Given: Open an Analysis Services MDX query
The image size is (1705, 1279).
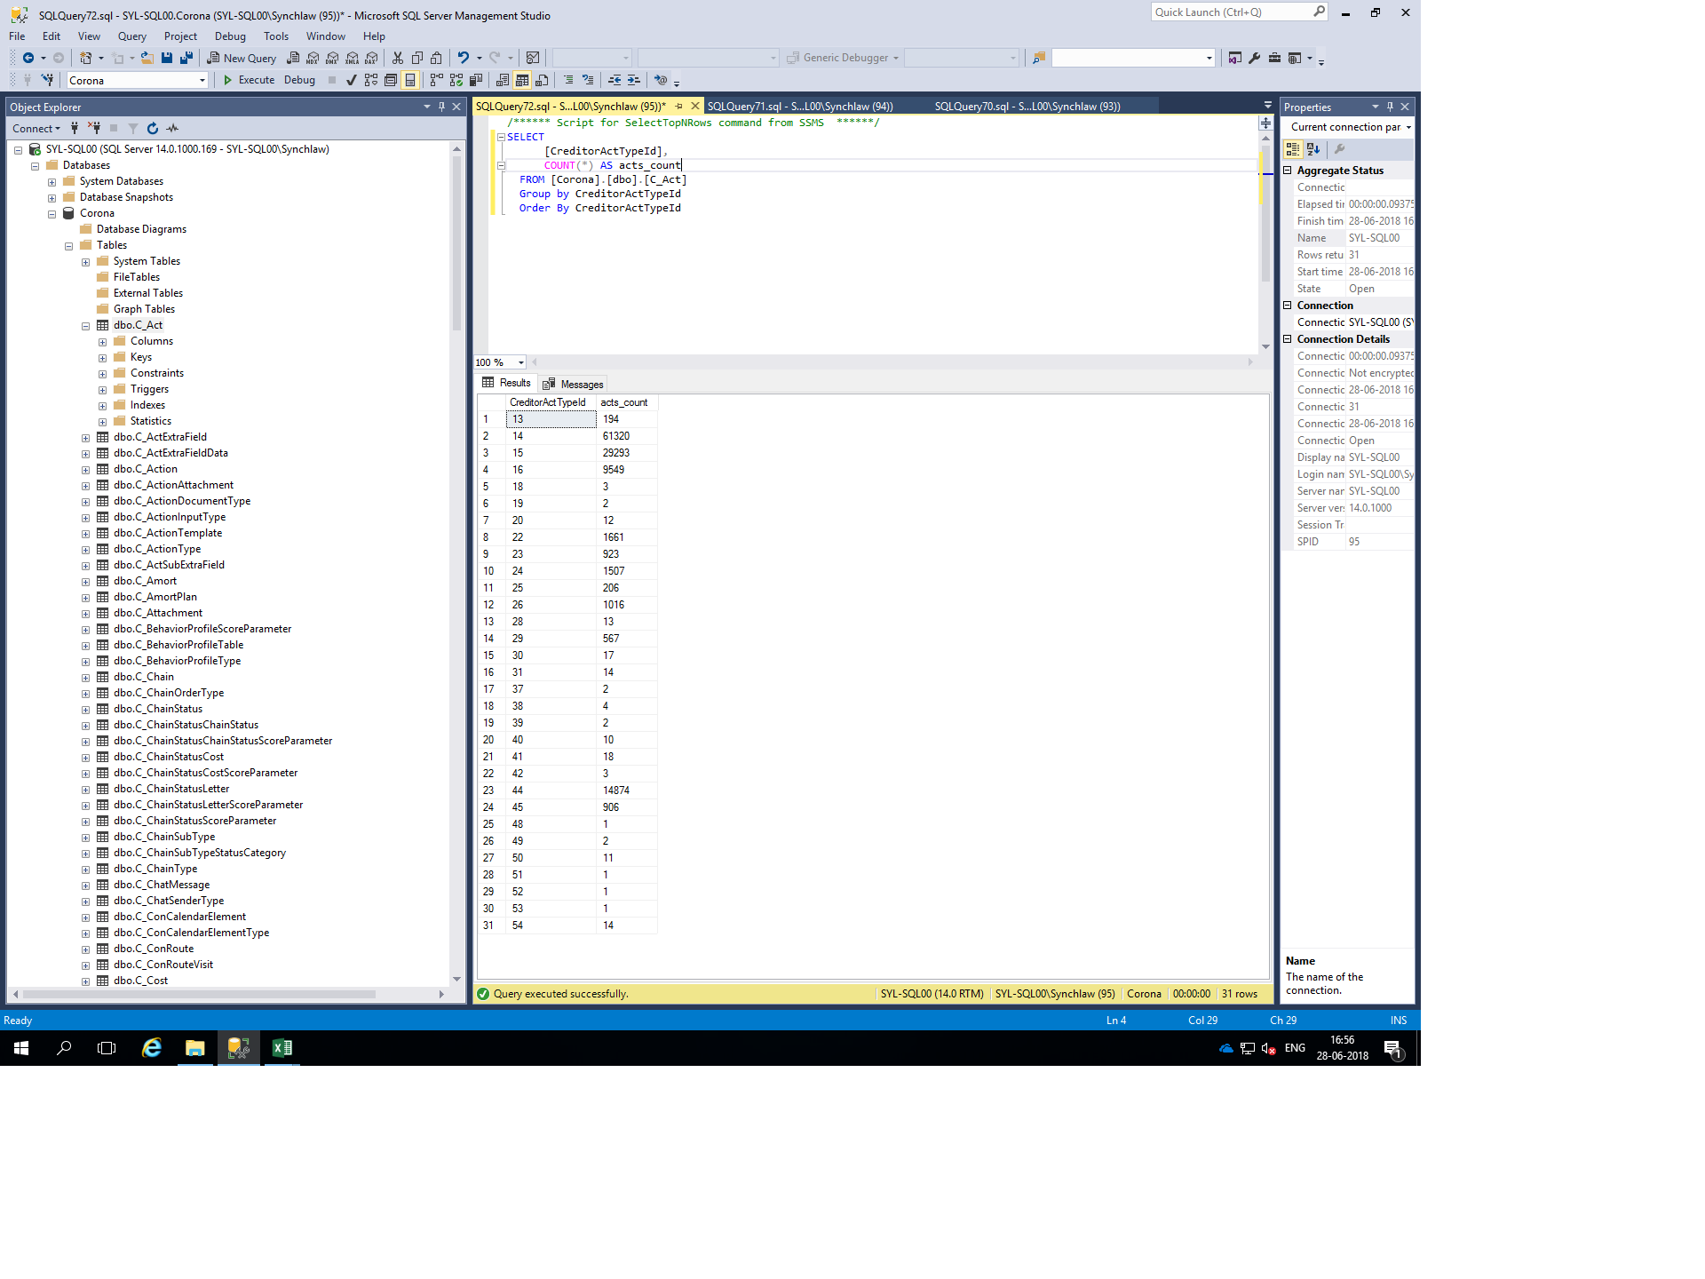Looking at the screenshot, I should click(313, 58).
